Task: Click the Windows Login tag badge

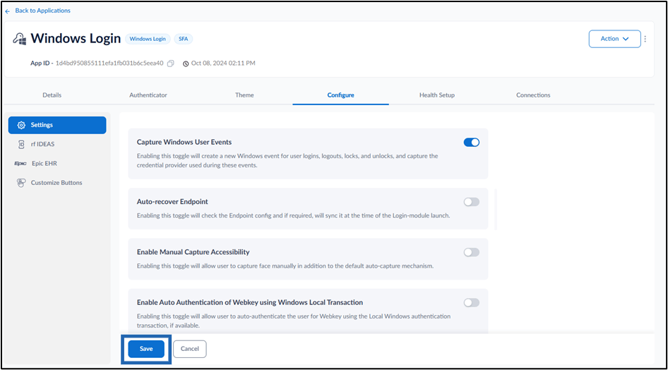Action: pyautogui.click(x=148, y=39)
